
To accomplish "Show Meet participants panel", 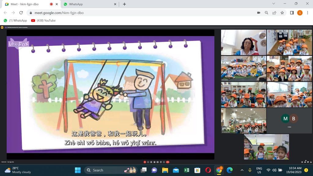I will (305, 162).
